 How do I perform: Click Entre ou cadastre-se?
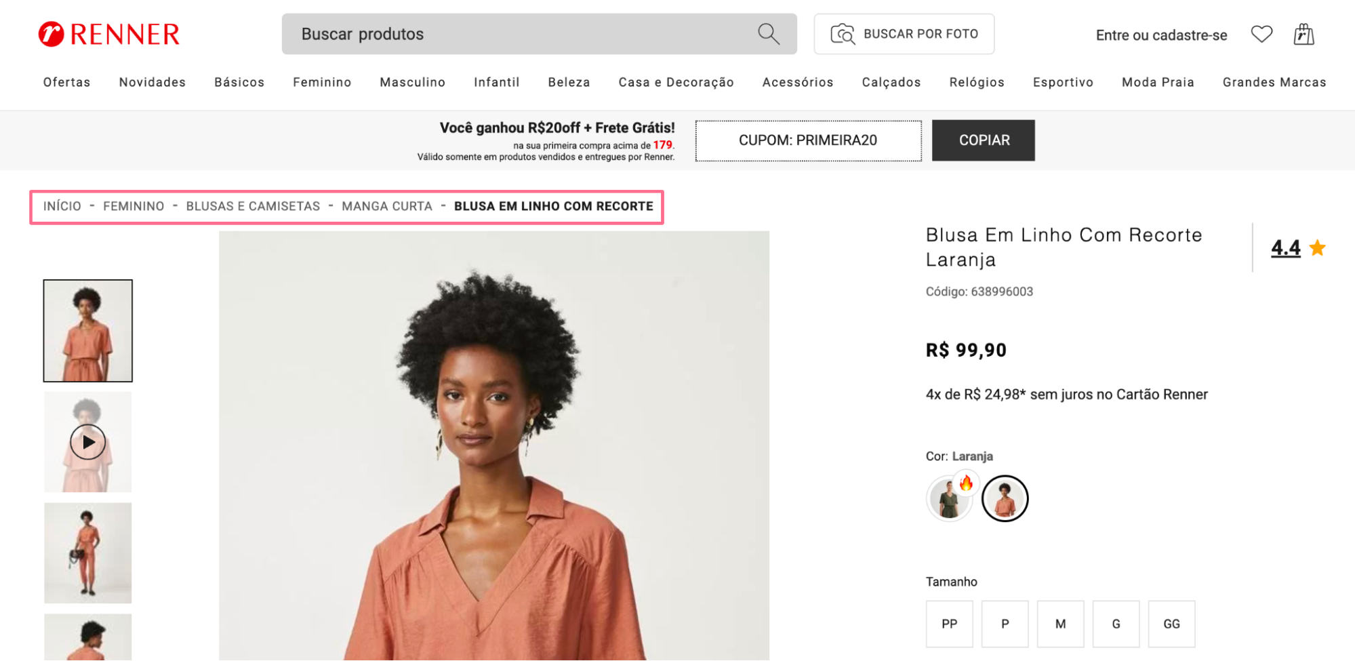pyautogui.click(x=1160, y=35)
